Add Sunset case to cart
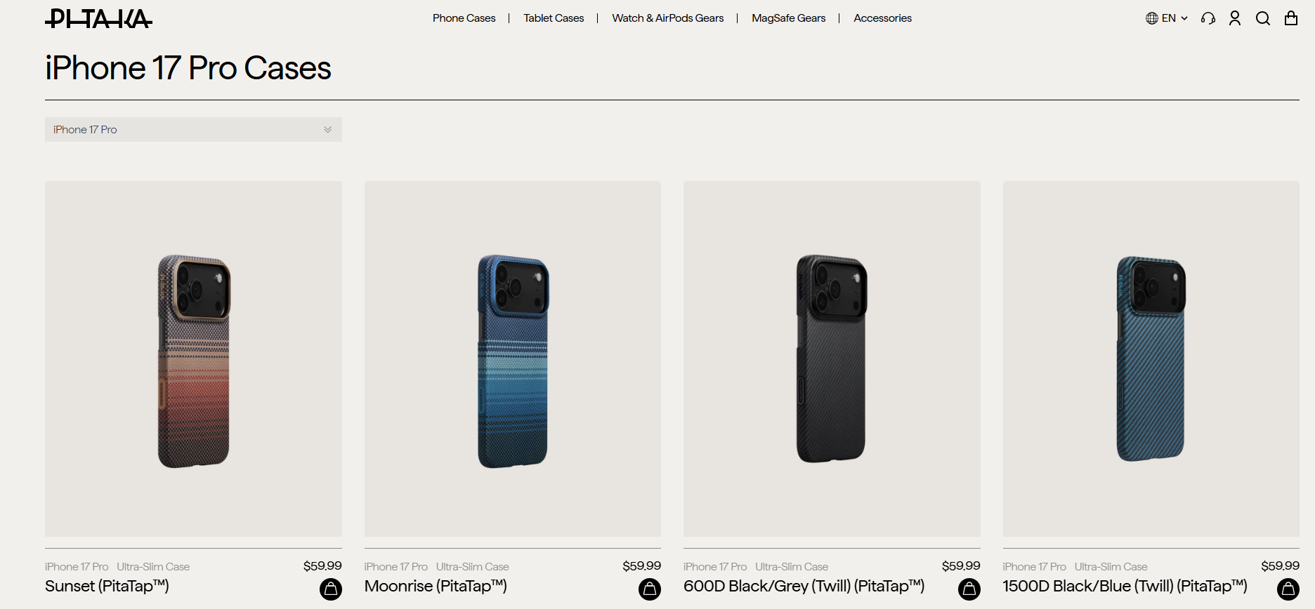The height and width of the screenshot is (609, 1315). (x=331, y=589)
